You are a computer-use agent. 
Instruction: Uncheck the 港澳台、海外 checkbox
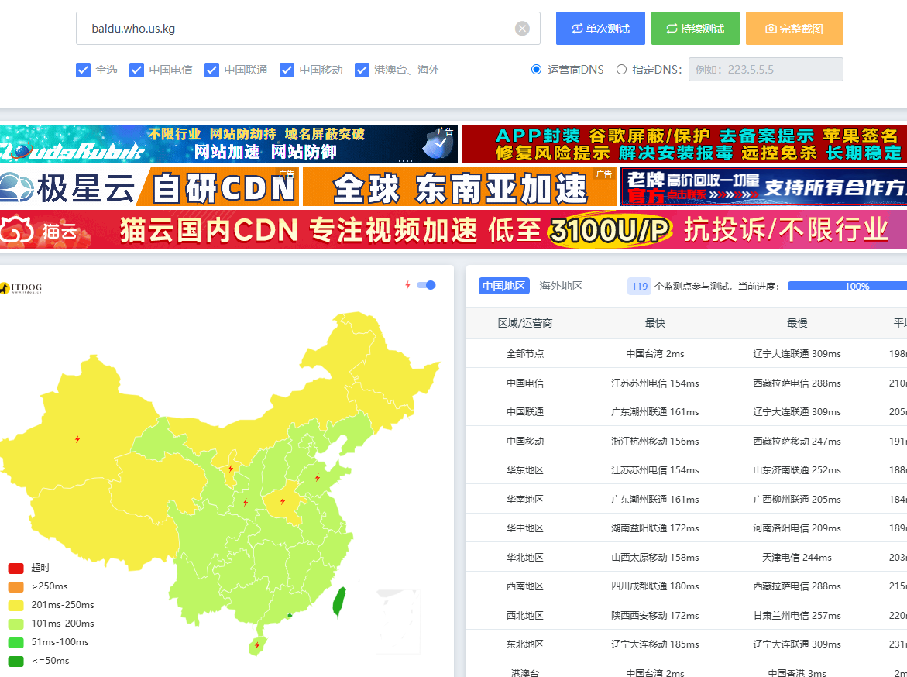[x=362, y=70]
